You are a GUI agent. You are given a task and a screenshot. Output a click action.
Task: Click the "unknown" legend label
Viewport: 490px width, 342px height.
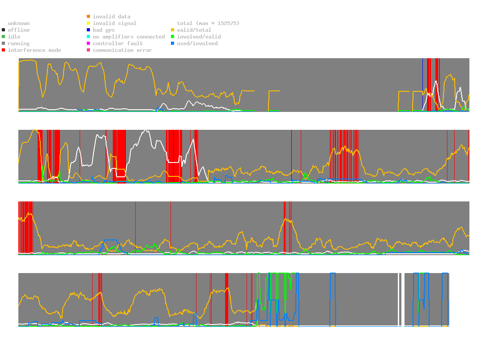19,23
